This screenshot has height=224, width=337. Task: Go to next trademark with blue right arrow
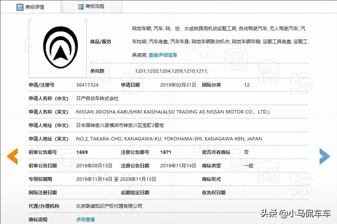coord(325,156)
